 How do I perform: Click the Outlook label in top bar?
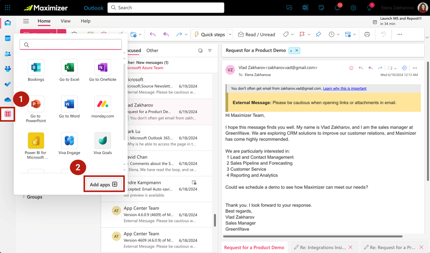[93, 8]
